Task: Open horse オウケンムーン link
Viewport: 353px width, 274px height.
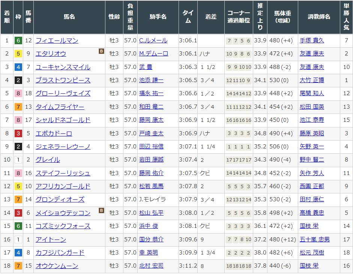Action: click(x=57, y=266)
